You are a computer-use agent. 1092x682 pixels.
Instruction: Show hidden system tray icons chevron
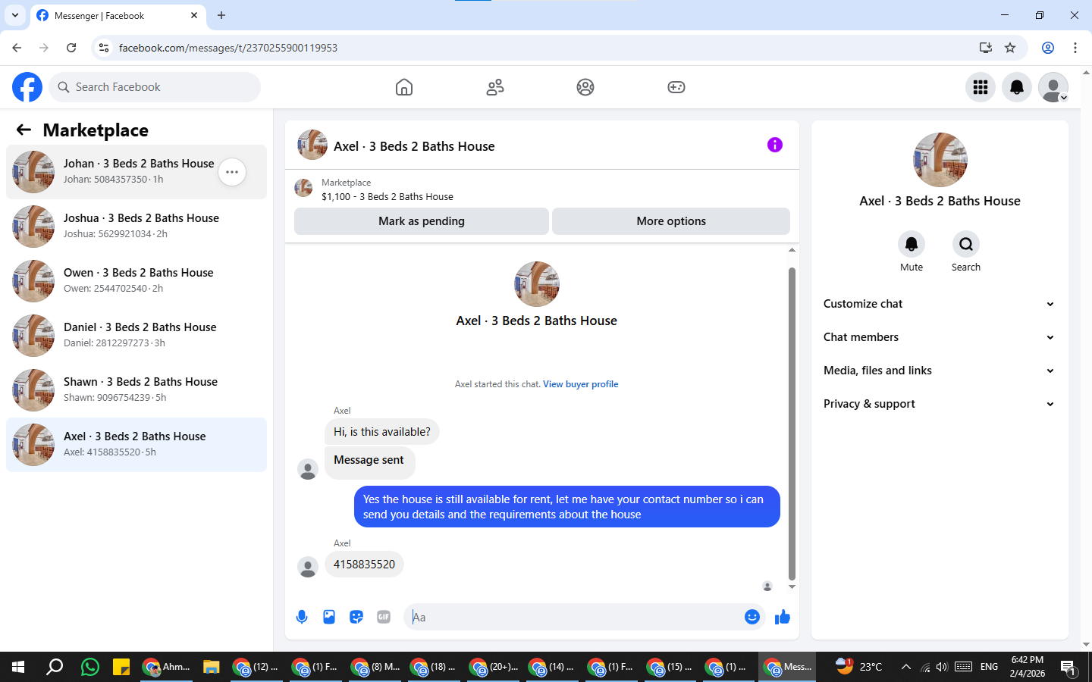point(905,667)
